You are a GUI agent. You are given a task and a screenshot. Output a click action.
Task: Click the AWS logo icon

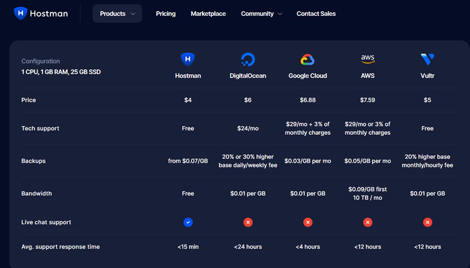click(368, 59)
